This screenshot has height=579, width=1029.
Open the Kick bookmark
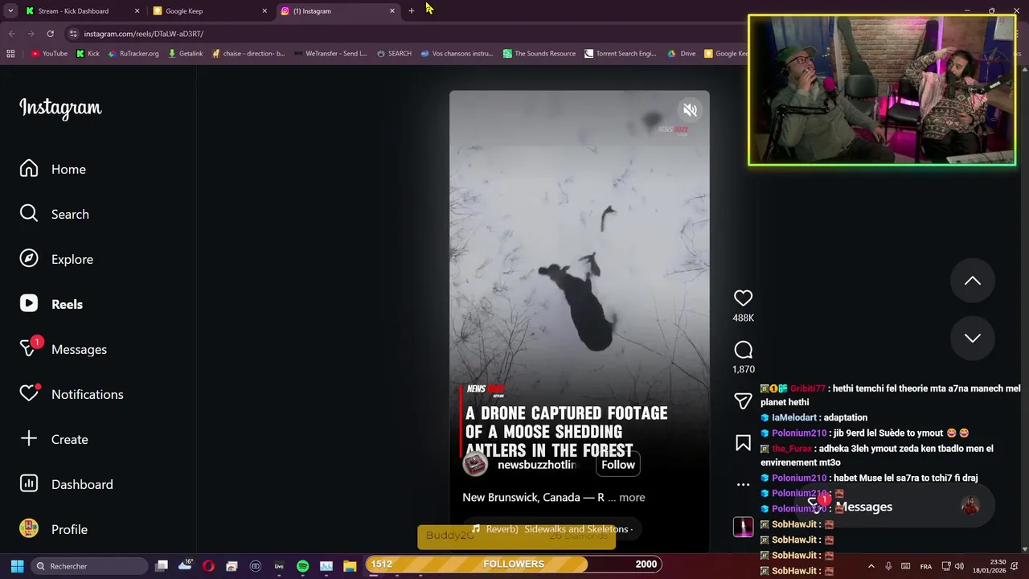pos(88,54)
